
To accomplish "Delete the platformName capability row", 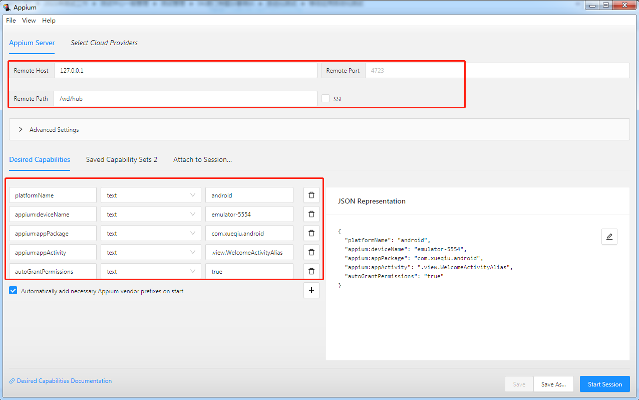I will point(311,195).
